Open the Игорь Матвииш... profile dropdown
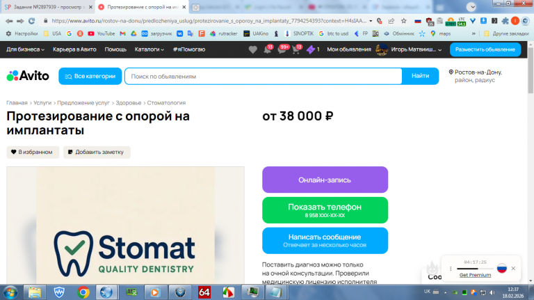This screenshot has height=300, width=534. [416, 49]
